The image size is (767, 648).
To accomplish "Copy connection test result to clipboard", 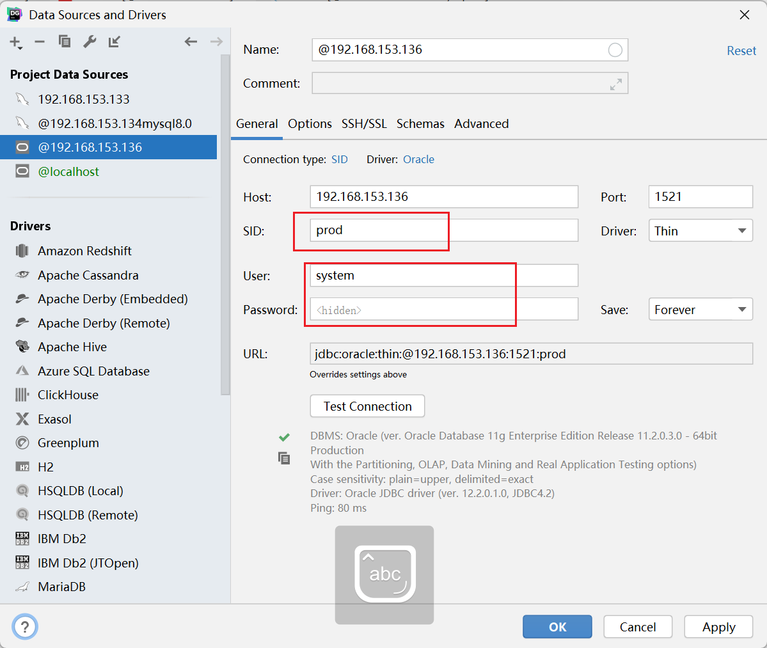I will [x=284, y=458].
